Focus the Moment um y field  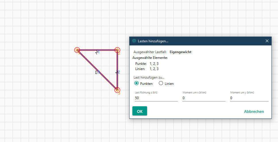point(249,98)
